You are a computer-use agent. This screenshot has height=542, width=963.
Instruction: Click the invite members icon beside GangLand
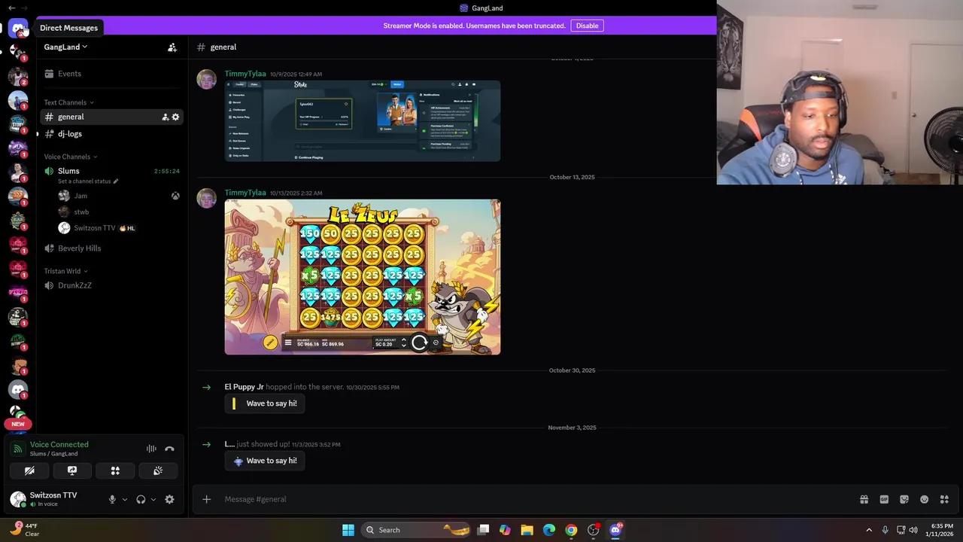[x=172, y=47]
